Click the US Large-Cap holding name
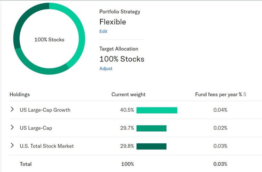 [x=36, y=128]
